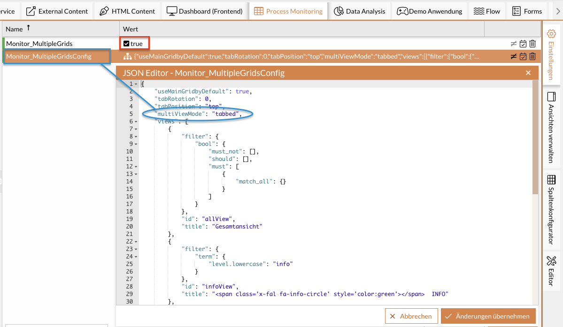Fold the term object at line 24

136,257
